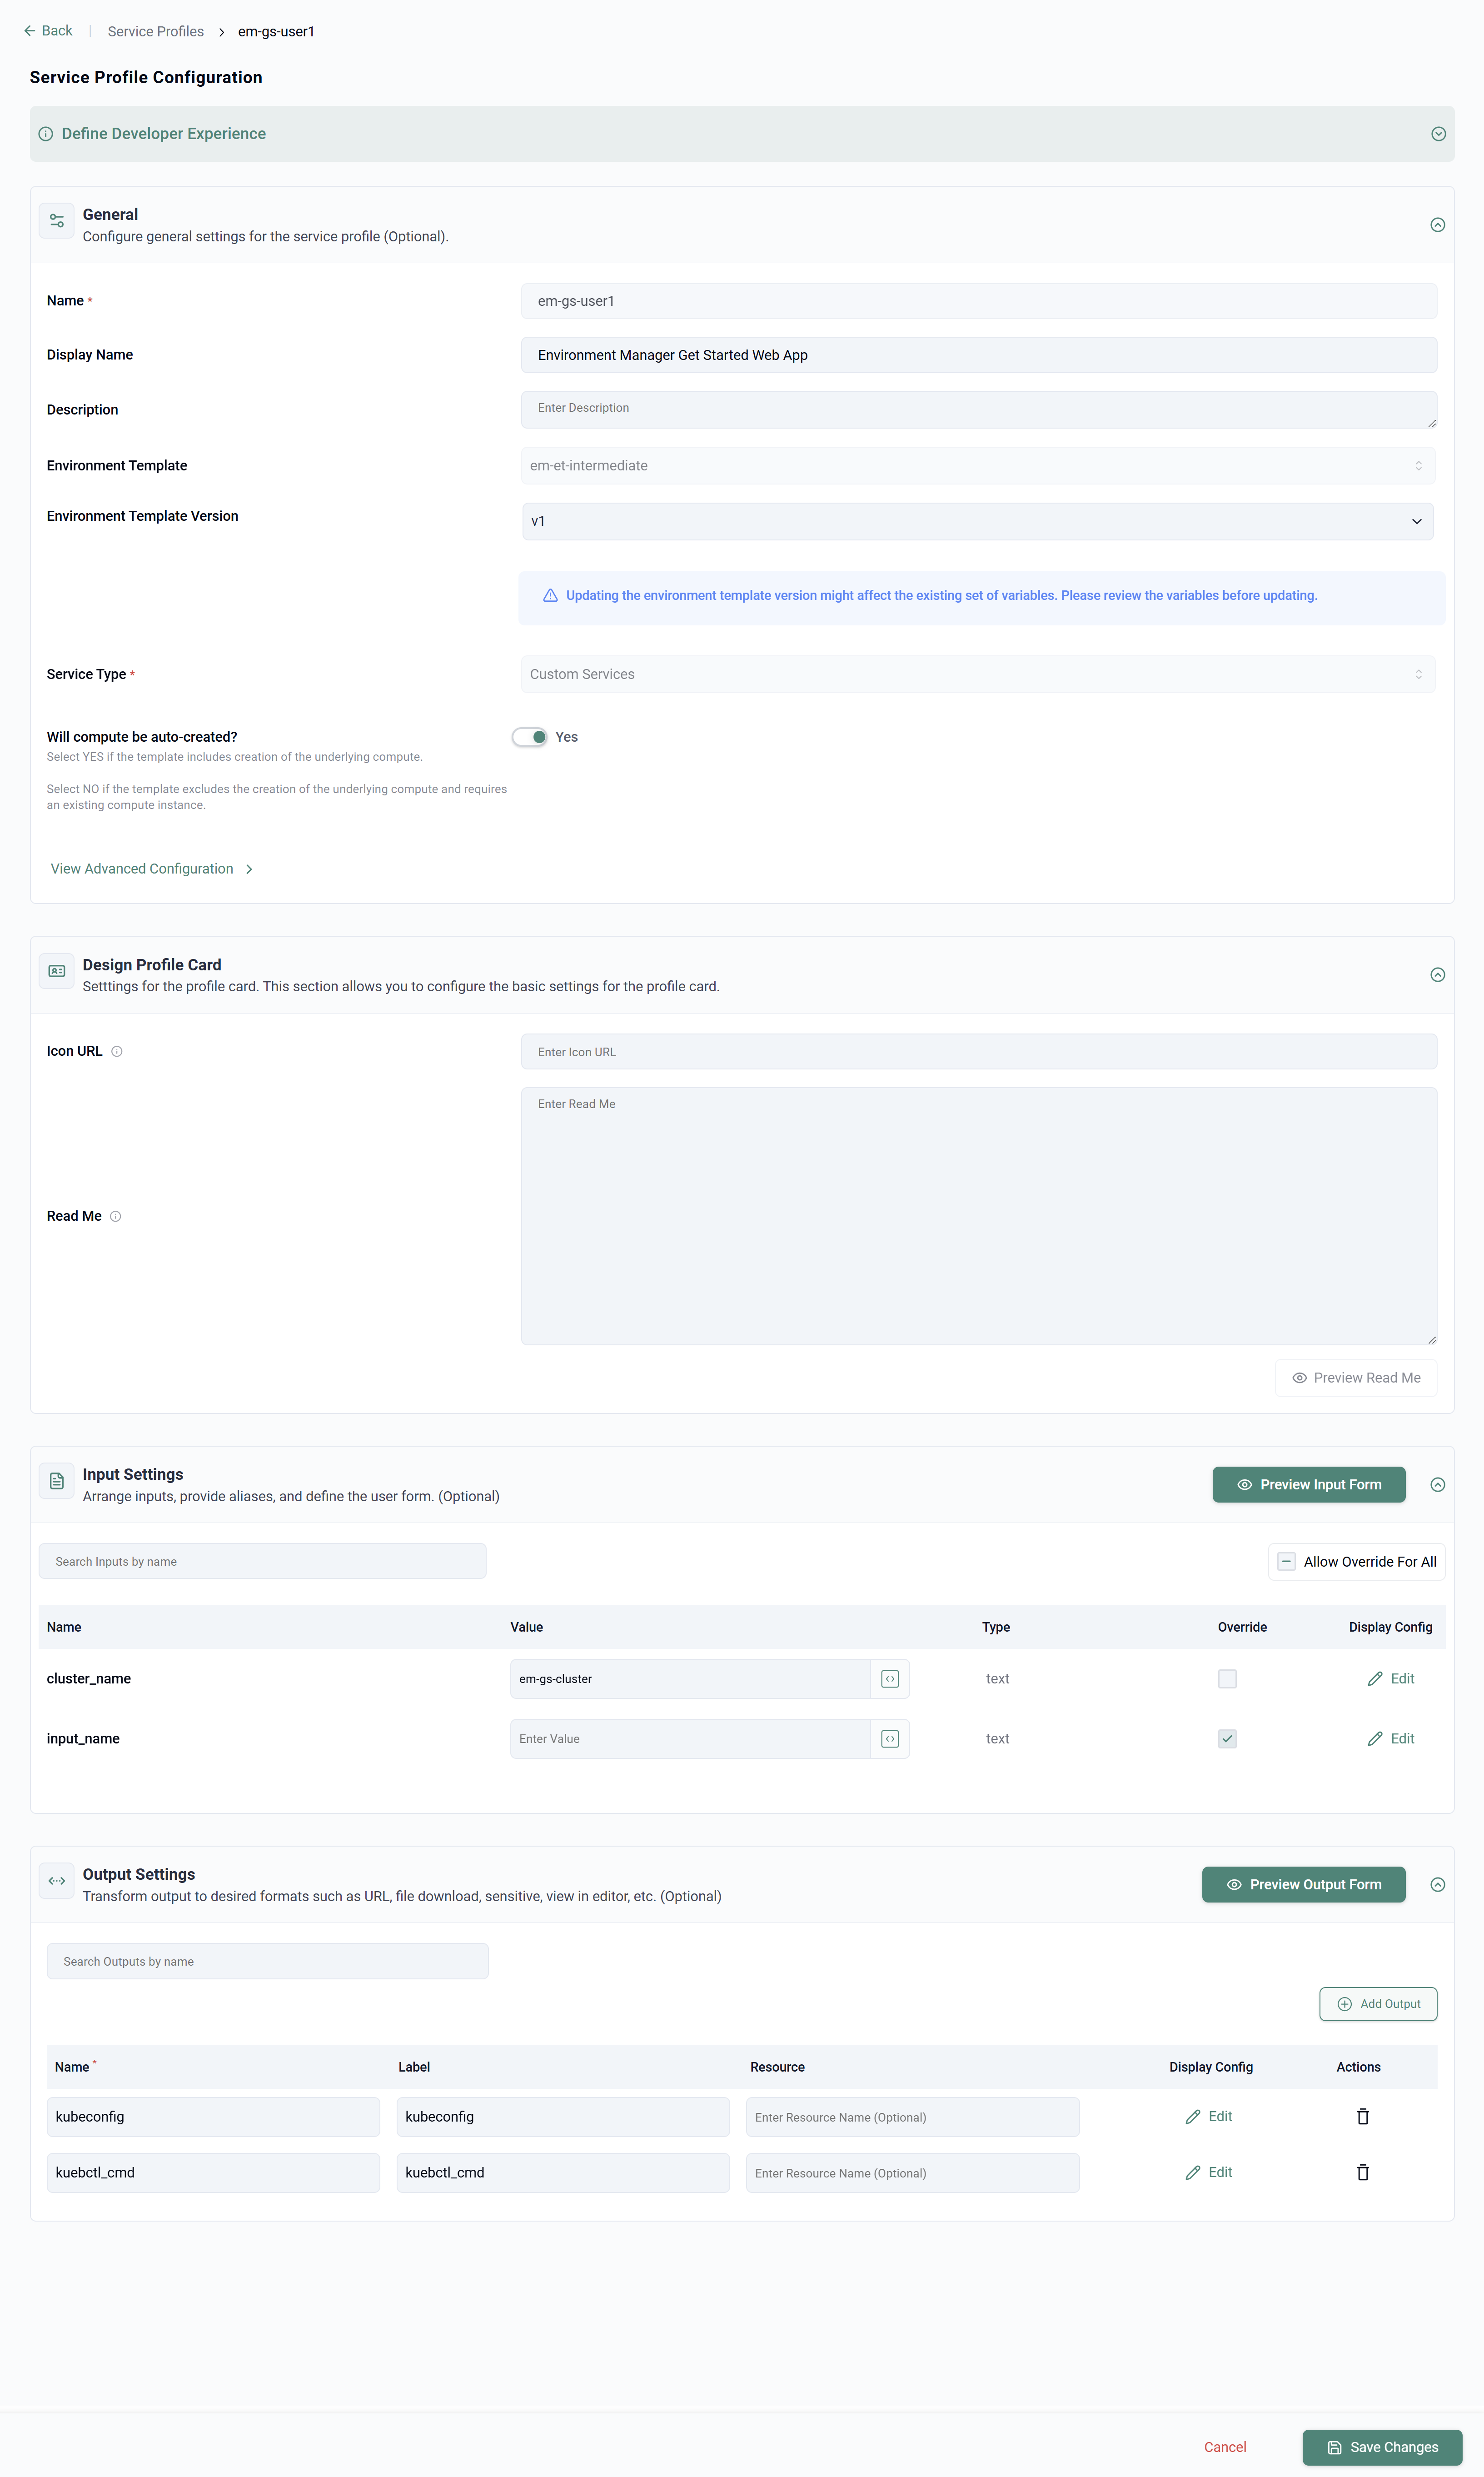Open the Service Type dropdown
The height and width of the screenshot is (2477, 1484).
[x=1417, y=673]
